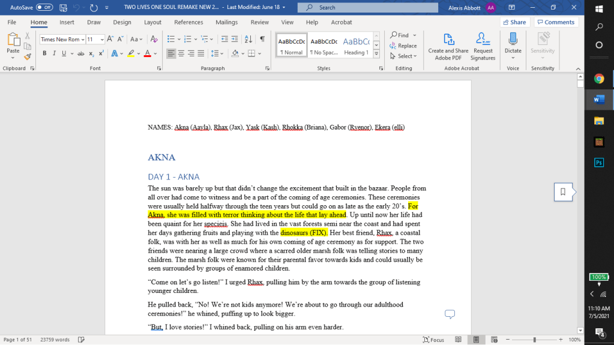Toggle italic formatting
Viewport: 614px width, 345px height.
(54, 53)
